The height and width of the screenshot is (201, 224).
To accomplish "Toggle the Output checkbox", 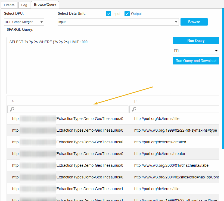I will [127, 14].
